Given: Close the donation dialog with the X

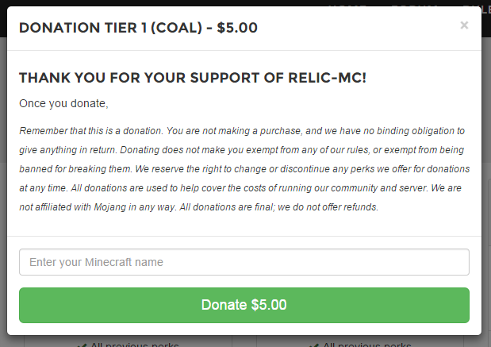Looking at the screenshot, I should 464,25.
